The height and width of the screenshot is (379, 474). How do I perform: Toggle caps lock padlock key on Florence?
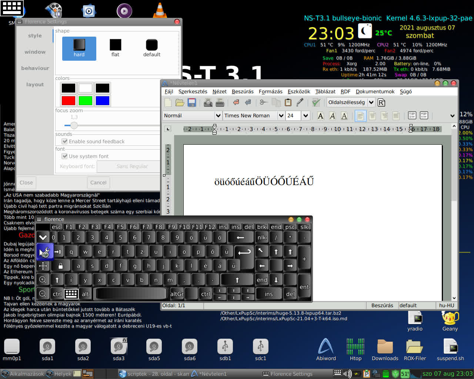tap(60, 266)
